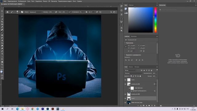
Task: Click foreground color swatch in toolbox
Action: pos(1,72)
